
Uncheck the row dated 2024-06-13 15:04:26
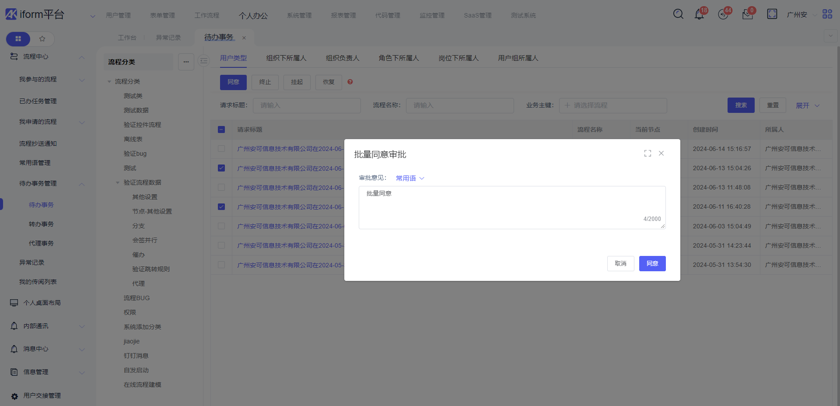point(221,168)
